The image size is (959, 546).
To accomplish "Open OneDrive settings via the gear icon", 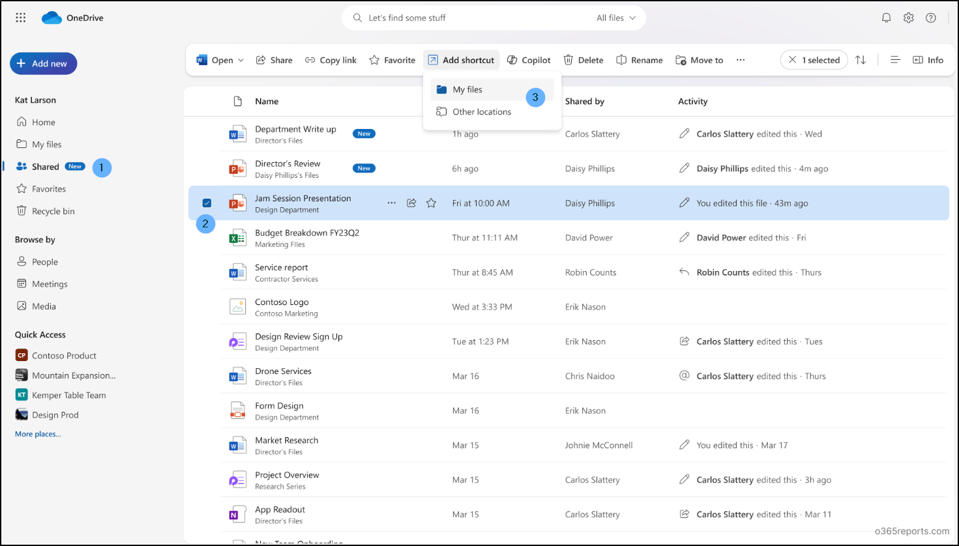I will coord(909,18).
